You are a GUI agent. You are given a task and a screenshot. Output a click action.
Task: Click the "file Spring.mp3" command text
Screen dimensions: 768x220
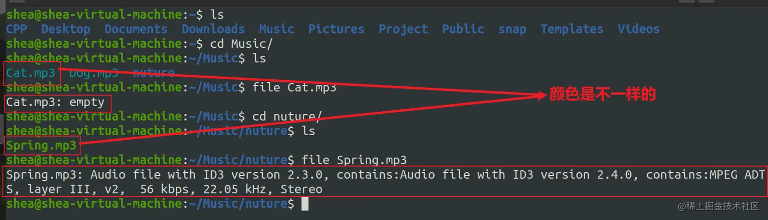pos(354,161)
